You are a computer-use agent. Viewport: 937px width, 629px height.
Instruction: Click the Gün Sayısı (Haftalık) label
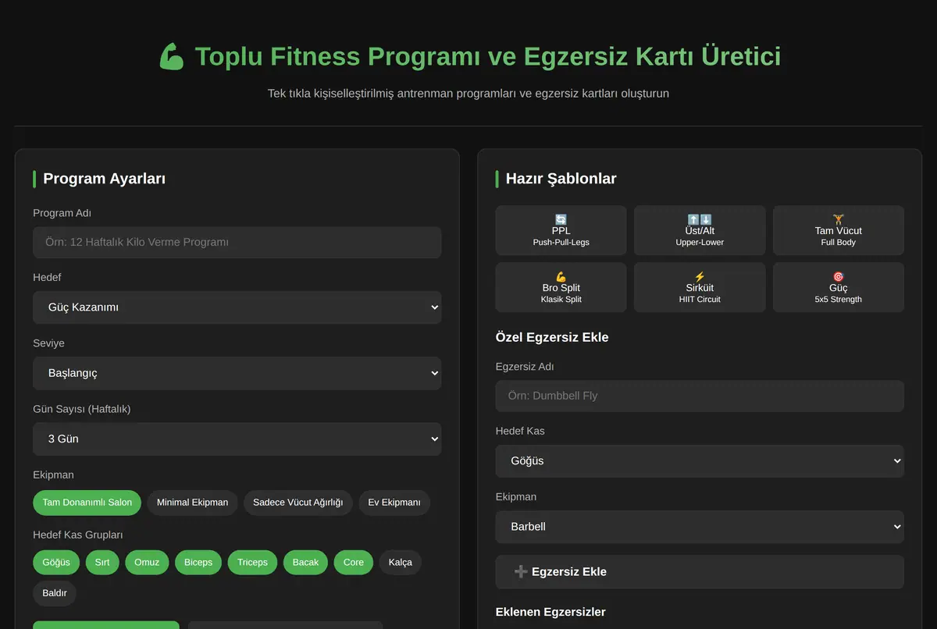(82, 409)
